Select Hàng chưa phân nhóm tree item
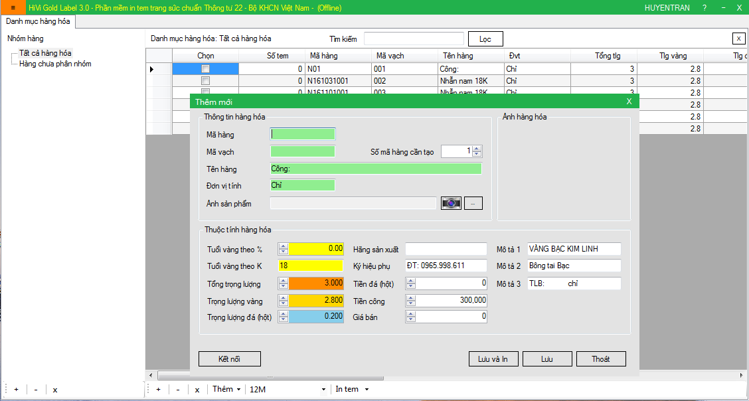 pyautogui.click(x=55, y=64)
